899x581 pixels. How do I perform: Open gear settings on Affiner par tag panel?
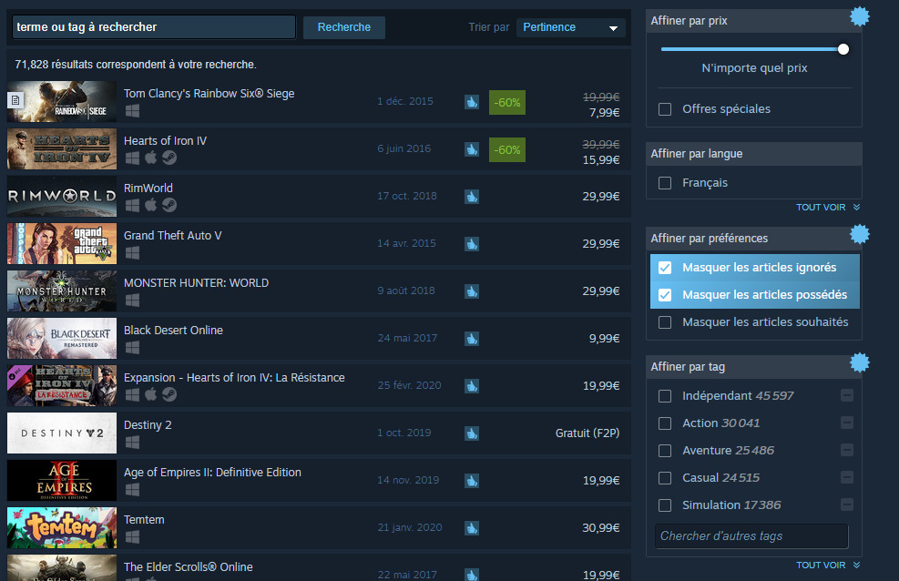pyautogui.click(x=859, y=362)
